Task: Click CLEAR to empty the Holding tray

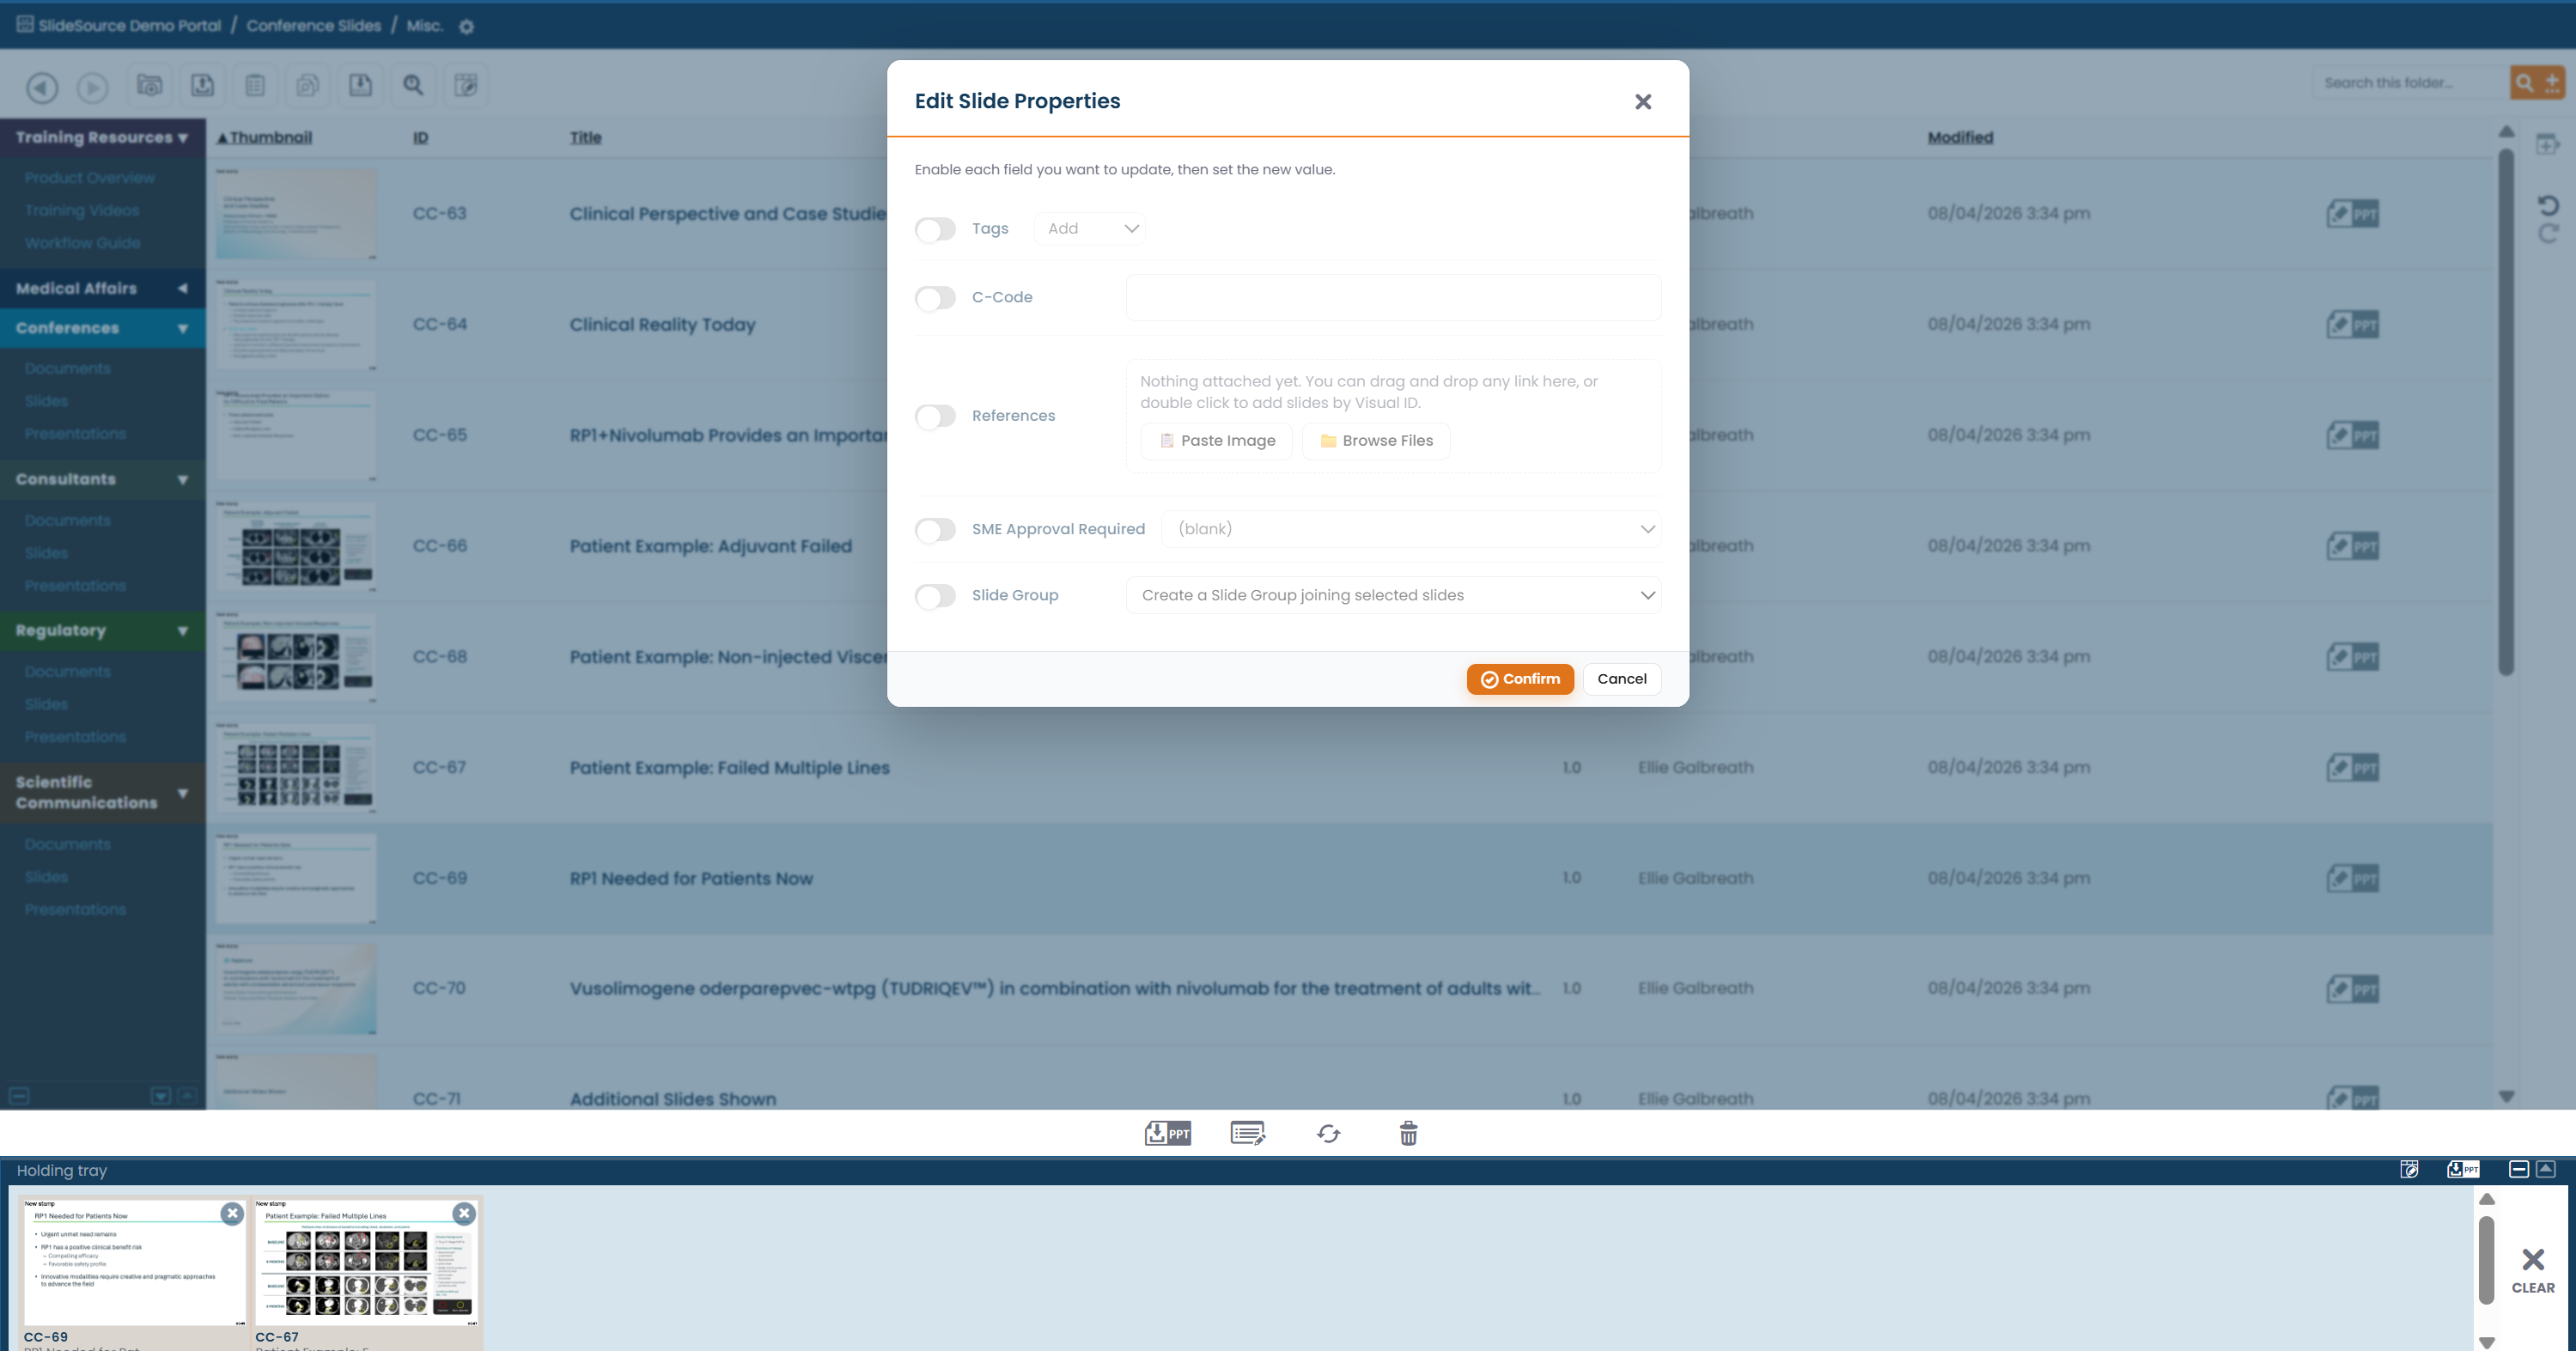Action: (x=2532, y=1271)
